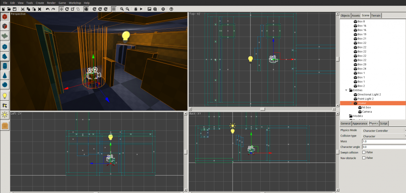This screenshot has width=406, height=193.
Task: Click the scissors Cut icon
Action: pos(23,9)
